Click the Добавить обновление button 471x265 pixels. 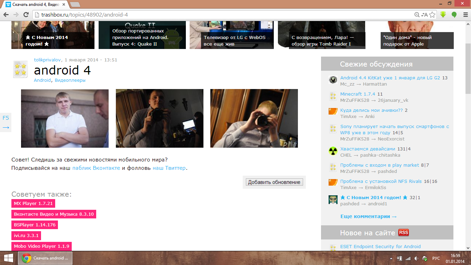(274, 182)
